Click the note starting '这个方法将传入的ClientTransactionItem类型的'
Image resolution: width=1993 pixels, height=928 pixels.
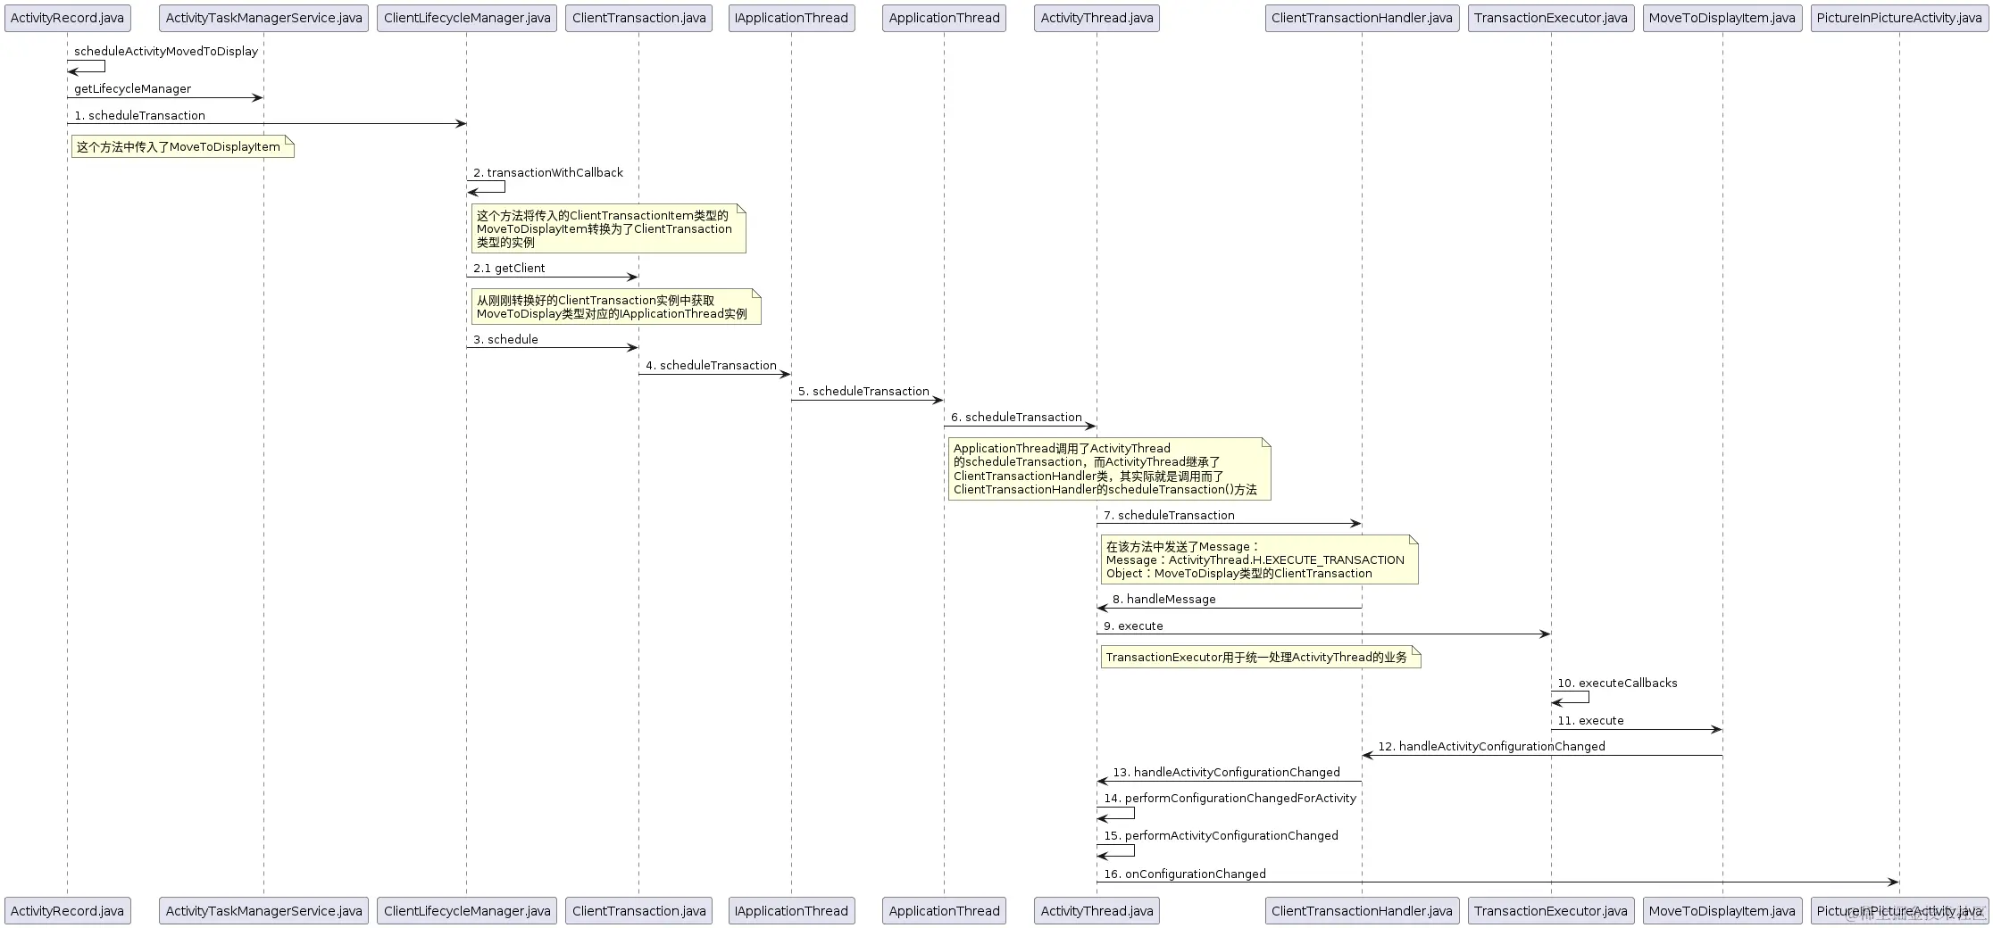tap(609, 228)
